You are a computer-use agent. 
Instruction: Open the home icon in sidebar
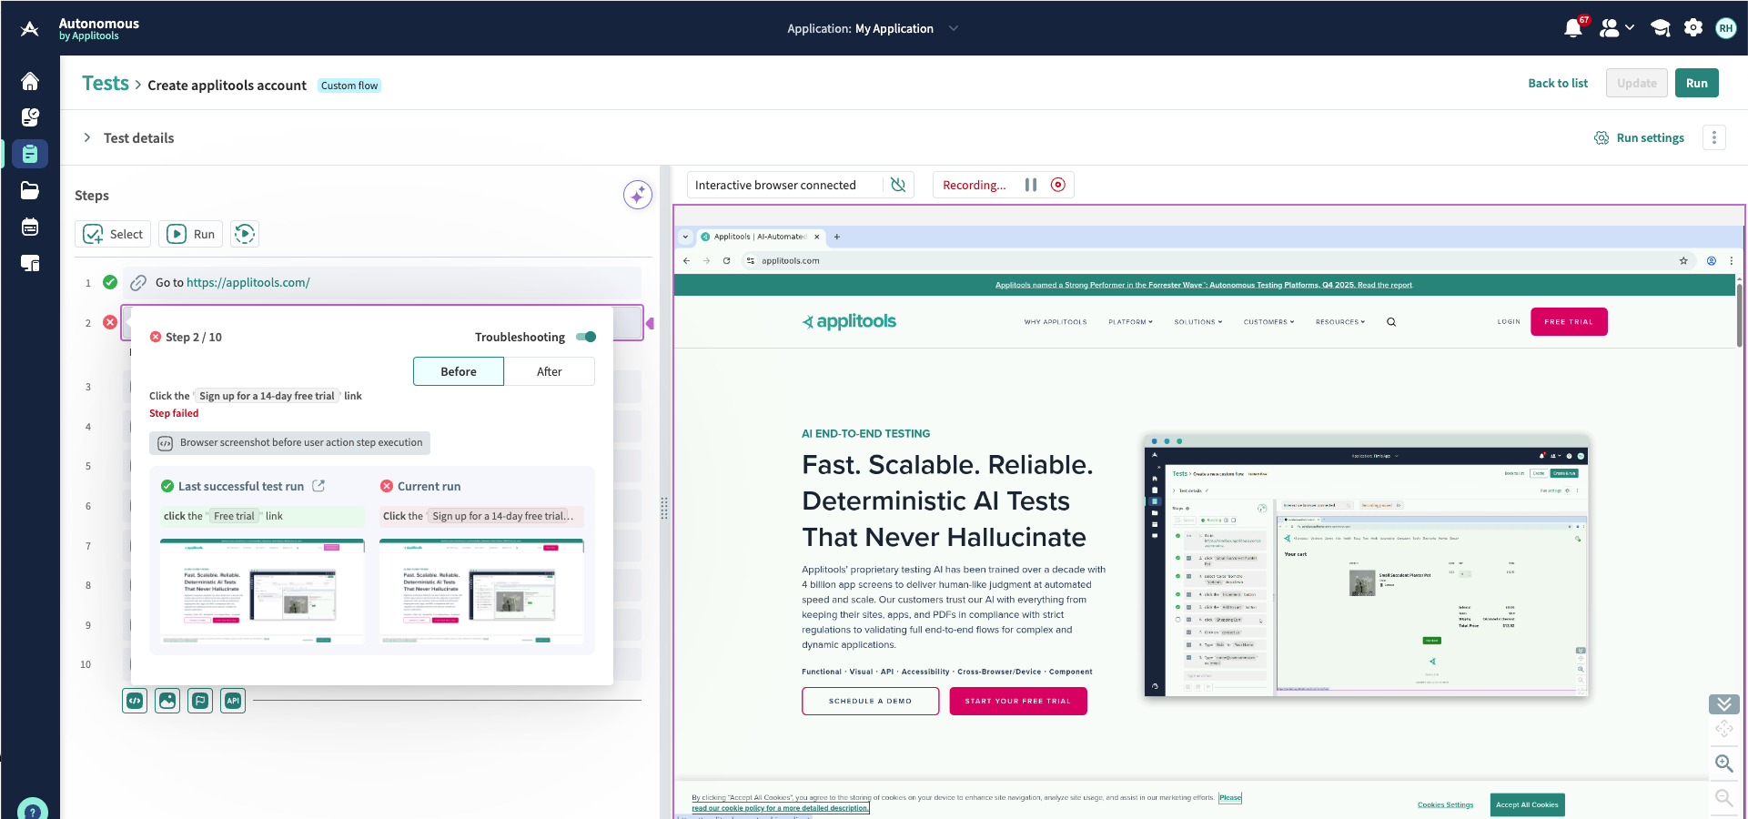point(30,82)
